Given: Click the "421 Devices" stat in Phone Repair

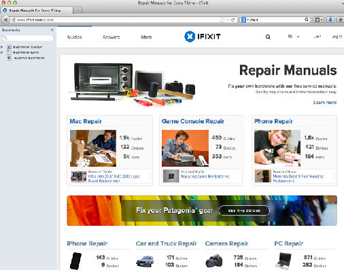Looking at the screenshot, I should pyautogui.click(x=317, y=147).
